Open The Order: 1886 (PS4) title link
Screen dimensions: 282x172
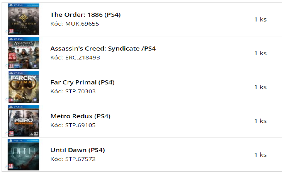tap(85, 15)
